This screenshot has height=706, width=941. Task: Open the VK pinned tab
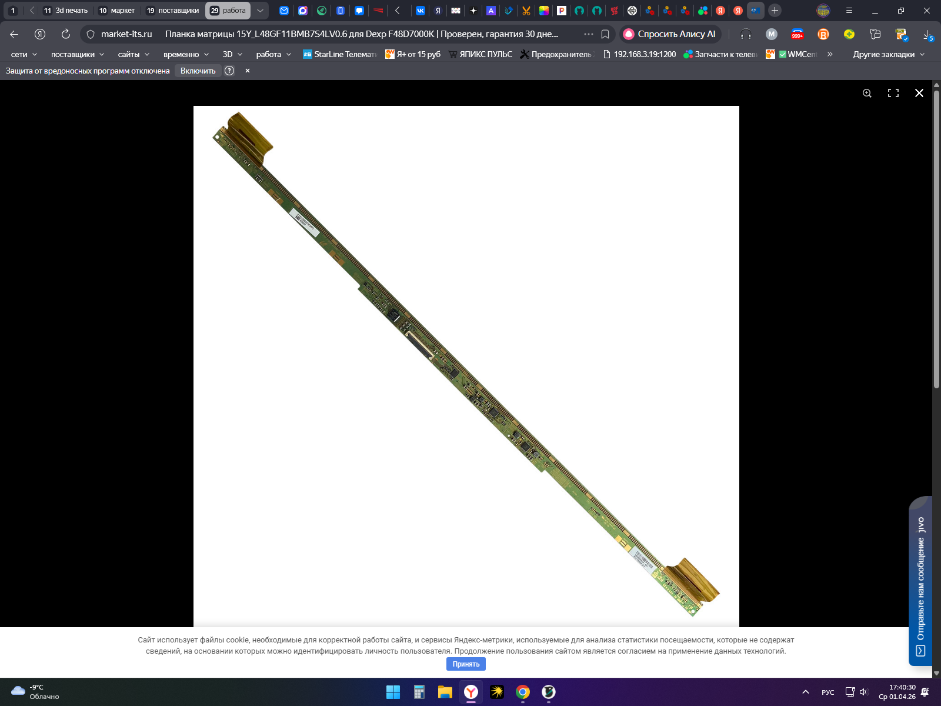[421, 11]
